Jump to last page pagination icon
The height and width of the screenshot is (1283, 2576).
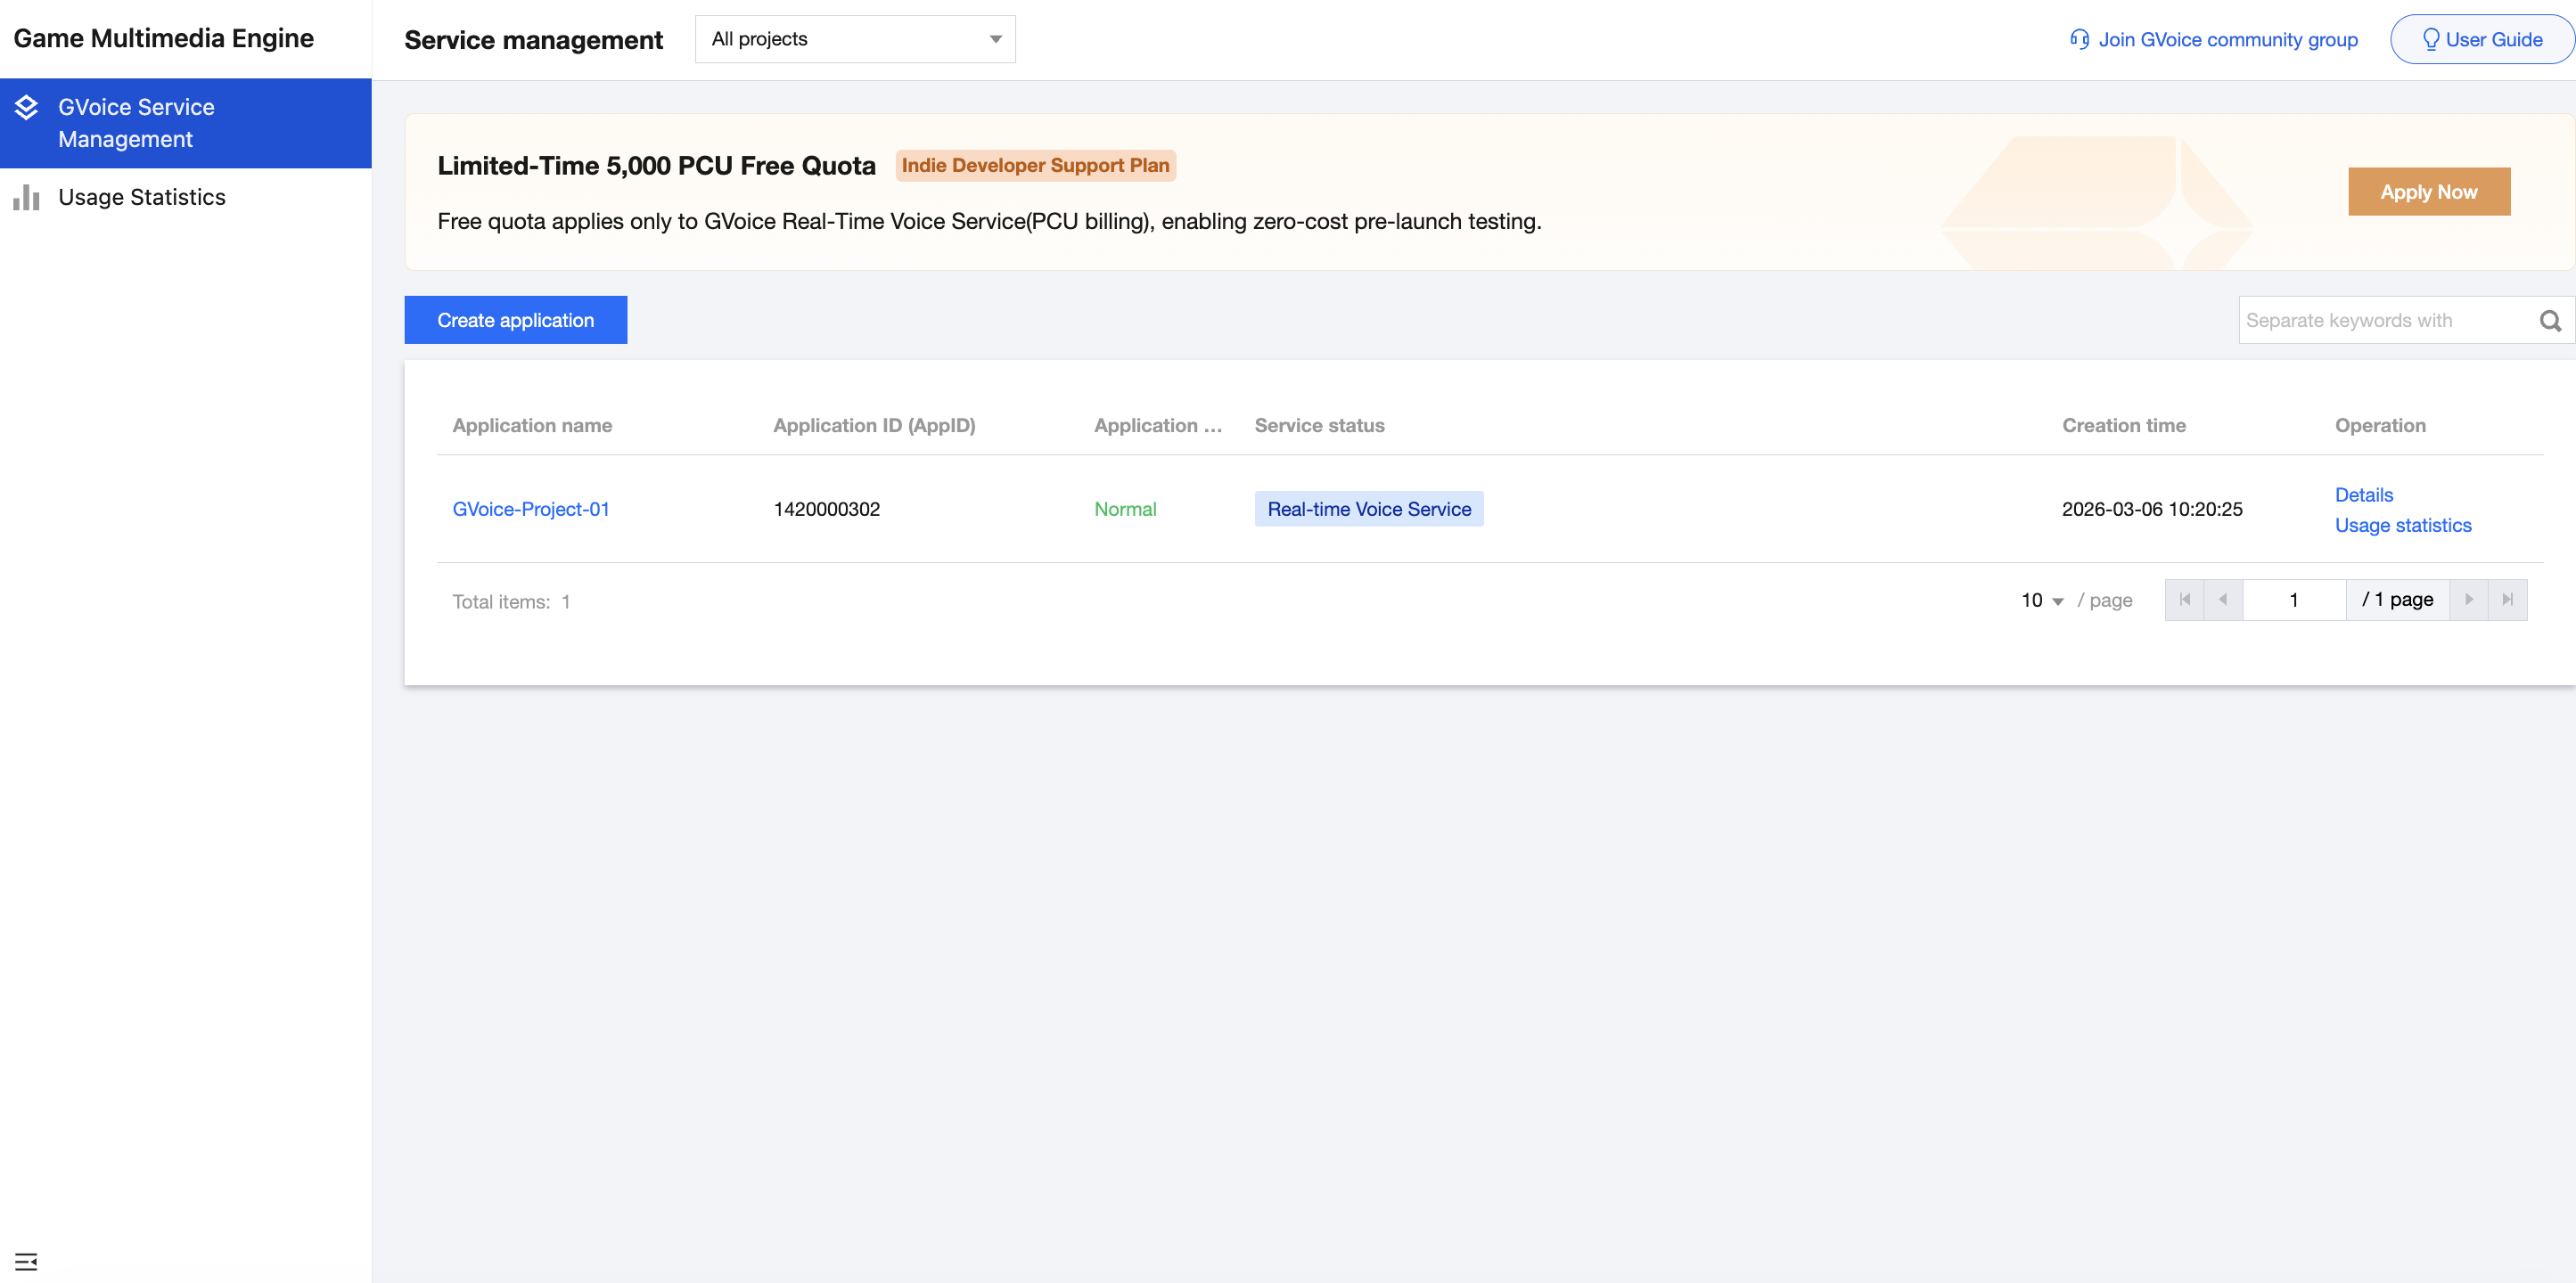click(x=2507, y=600)
